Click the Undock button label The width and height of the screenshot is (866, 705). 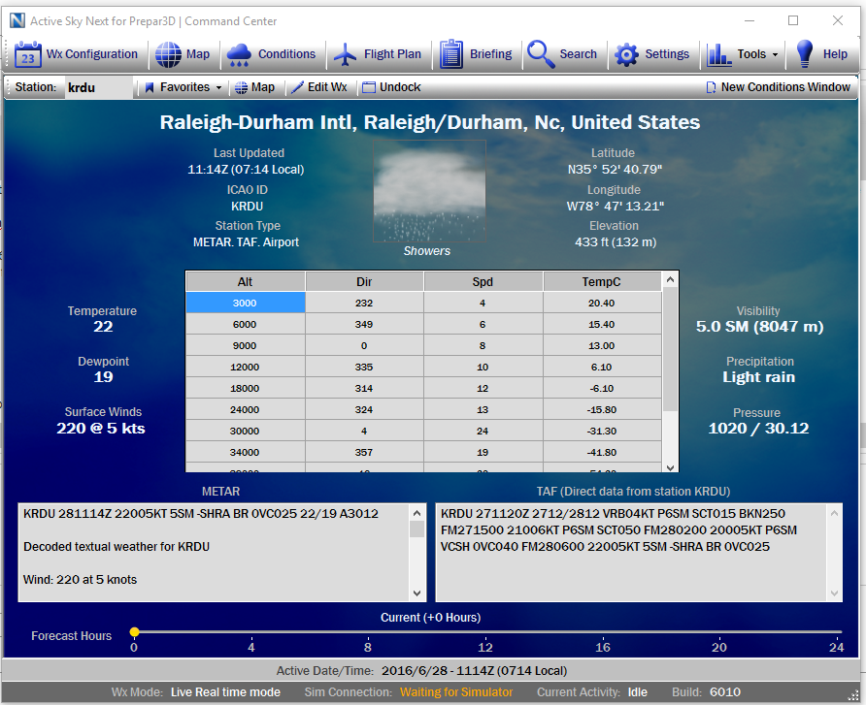[400, 87]
